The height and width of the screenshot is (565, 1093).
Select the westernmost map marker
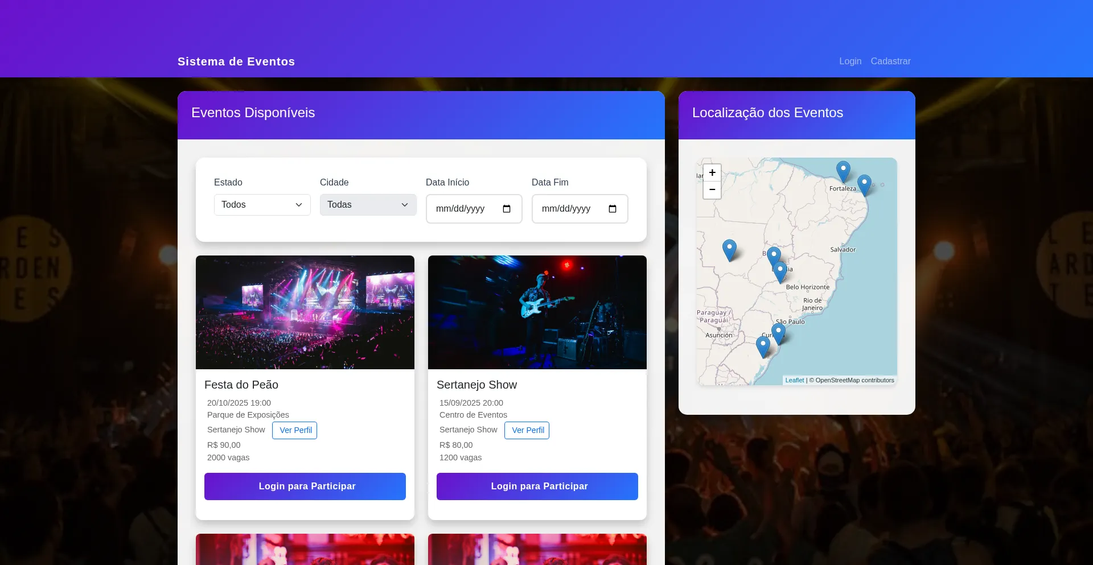pos(729,250)
